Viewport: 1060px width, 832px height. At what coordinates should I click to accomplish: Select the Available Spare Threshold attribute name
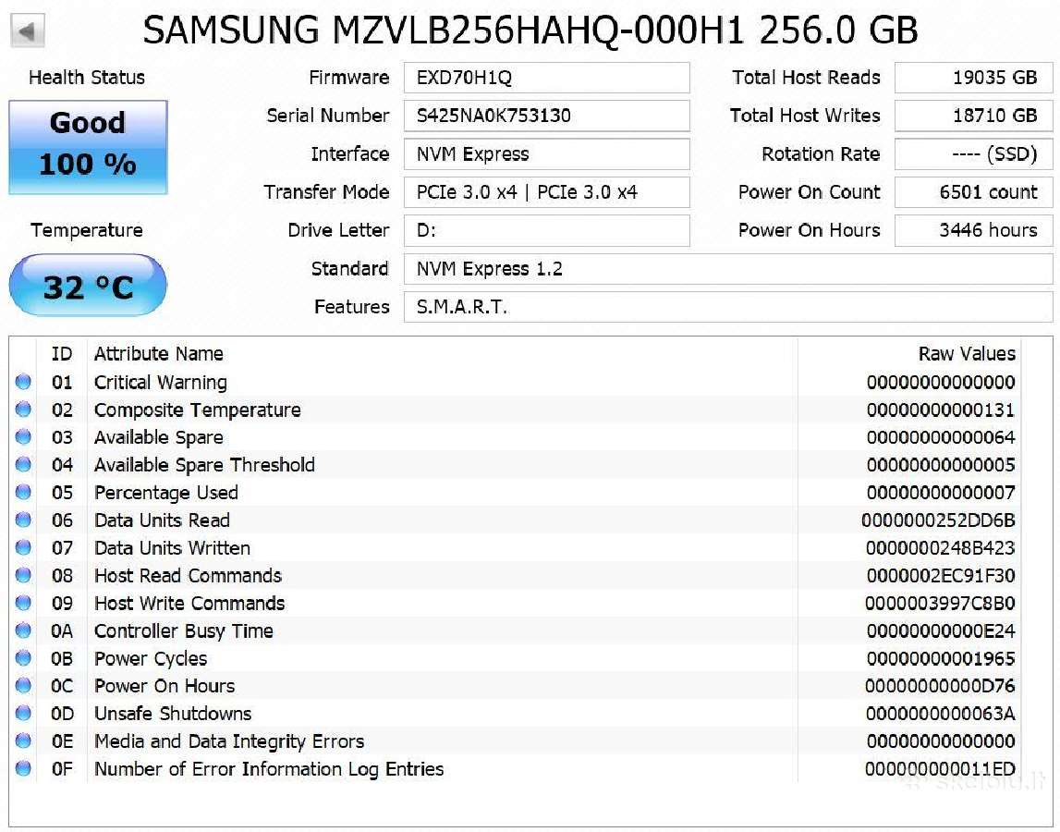coord(205,465)
